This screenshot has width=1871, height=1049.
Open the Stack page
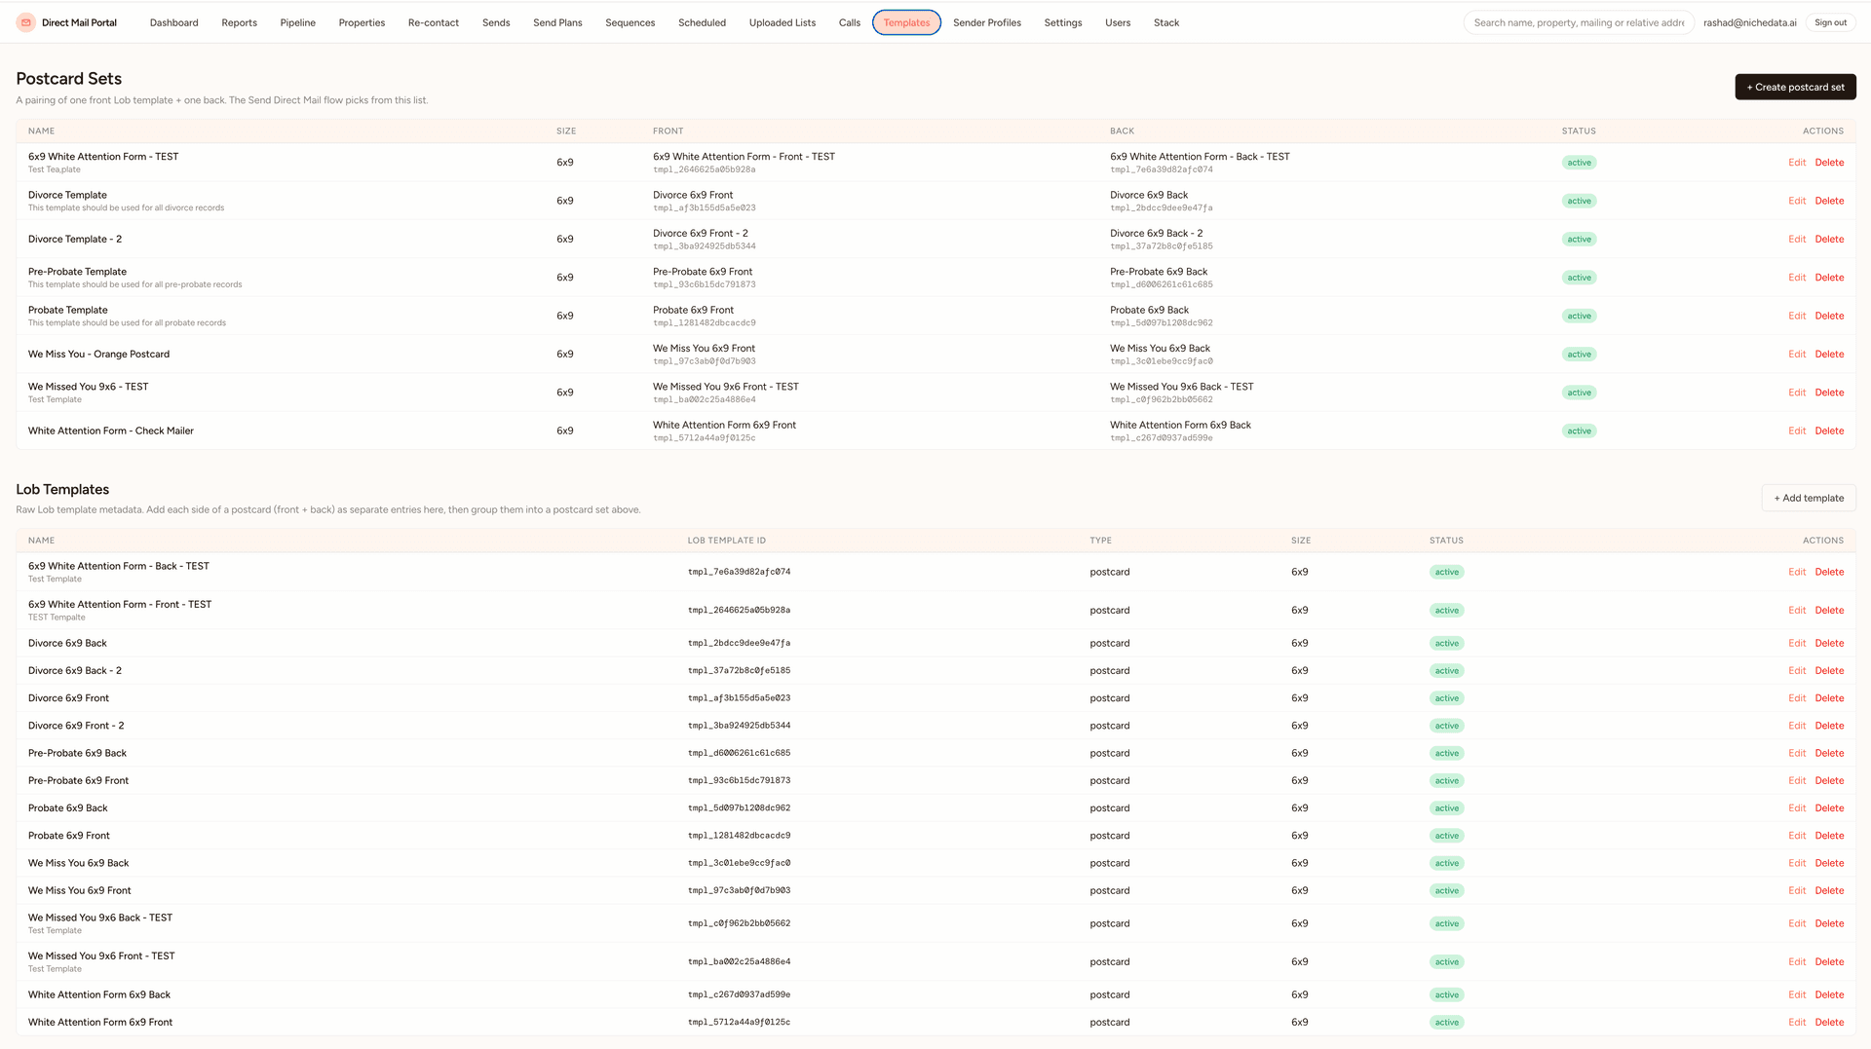tap(1166, 22)
